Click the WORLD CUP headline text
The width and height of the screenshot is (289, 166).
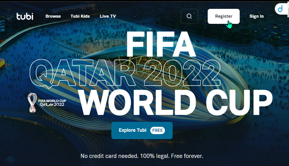[176, 103]
